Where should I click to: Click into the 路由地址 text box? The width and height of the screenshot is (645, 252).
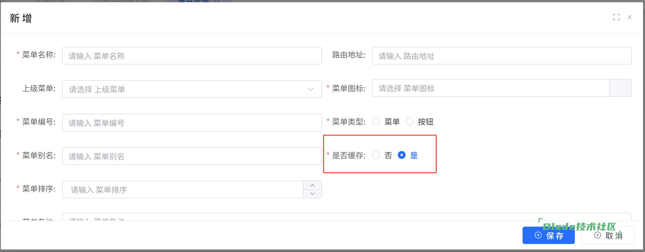501,56
